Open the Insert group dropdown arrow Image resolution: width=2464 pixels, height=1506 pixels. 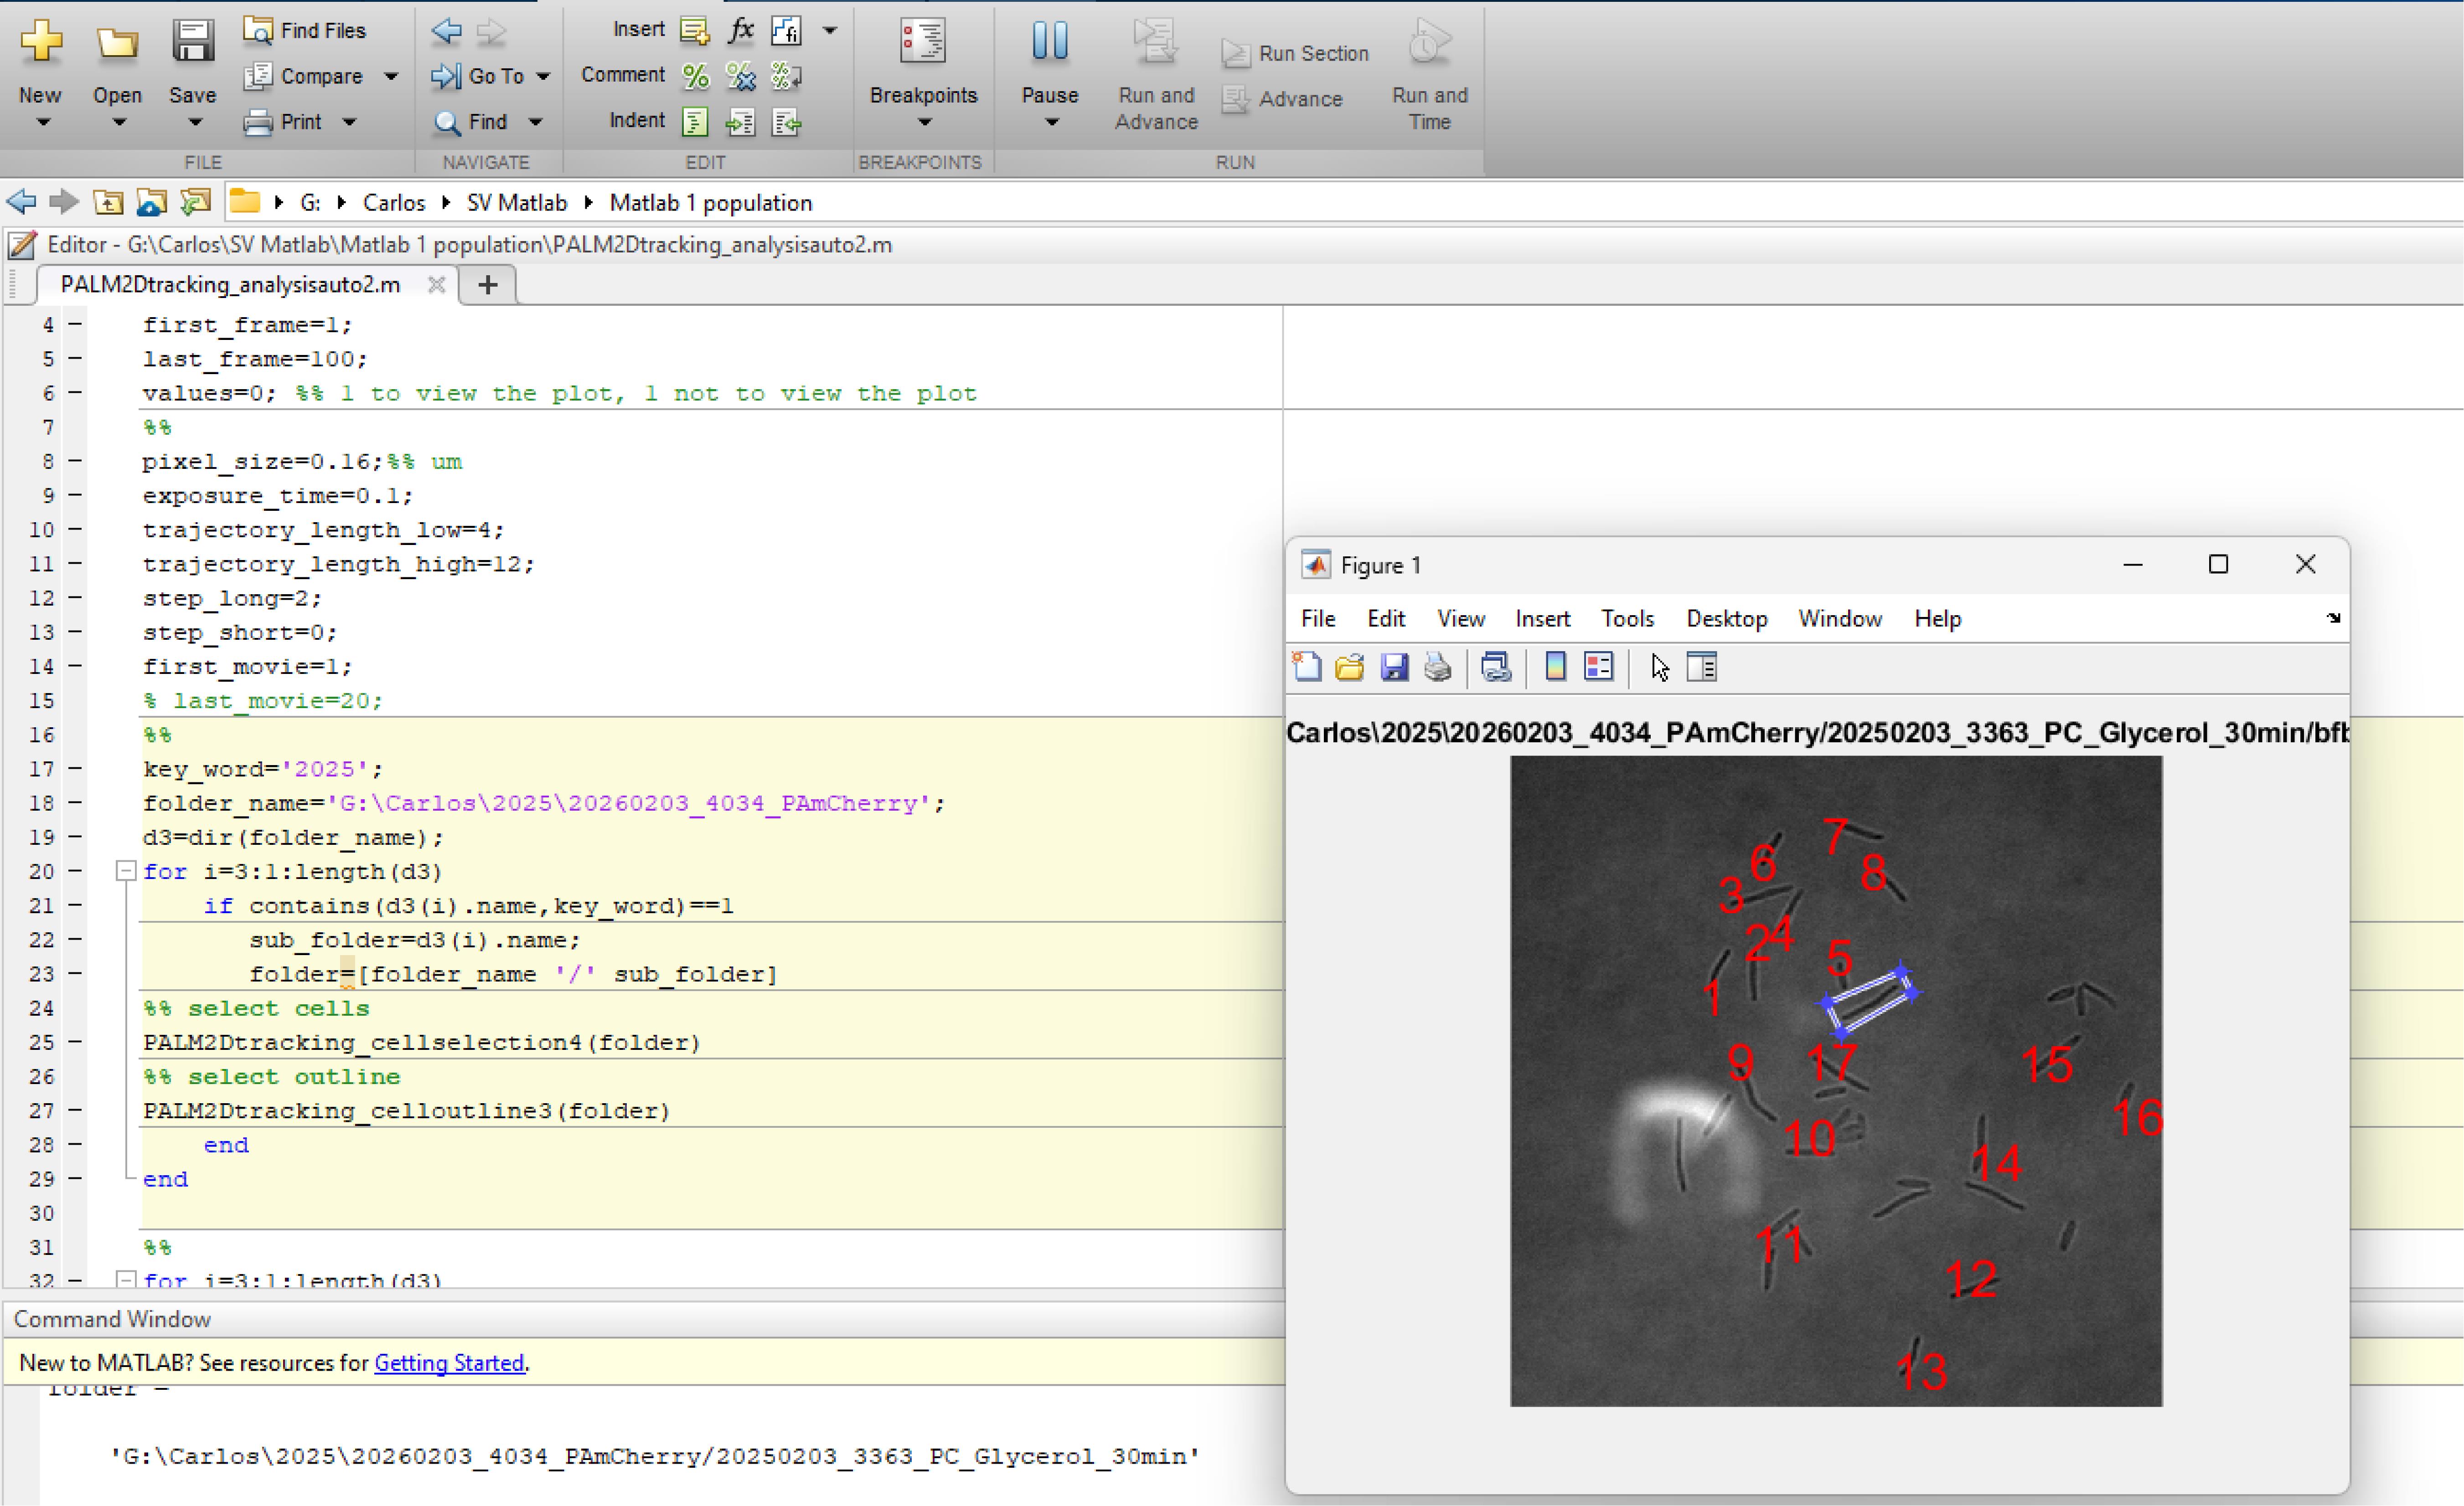(830, 31)
